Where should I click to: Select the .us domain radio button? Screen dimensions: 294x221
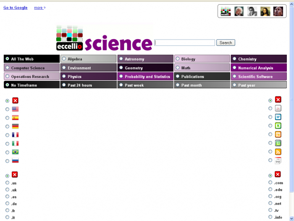point(7,182)
